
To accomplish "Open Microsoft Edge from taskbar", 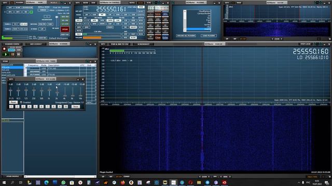I will (46, 182).
